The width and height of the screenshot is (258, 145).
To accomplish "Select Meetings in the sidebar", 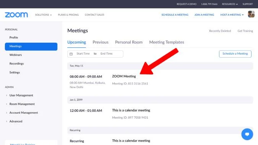I will pyautogui.click(x=31, y=47).
